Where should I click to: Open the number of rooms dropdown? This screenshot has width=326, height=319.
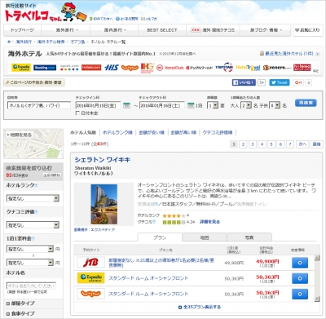[x=213, y=105]
